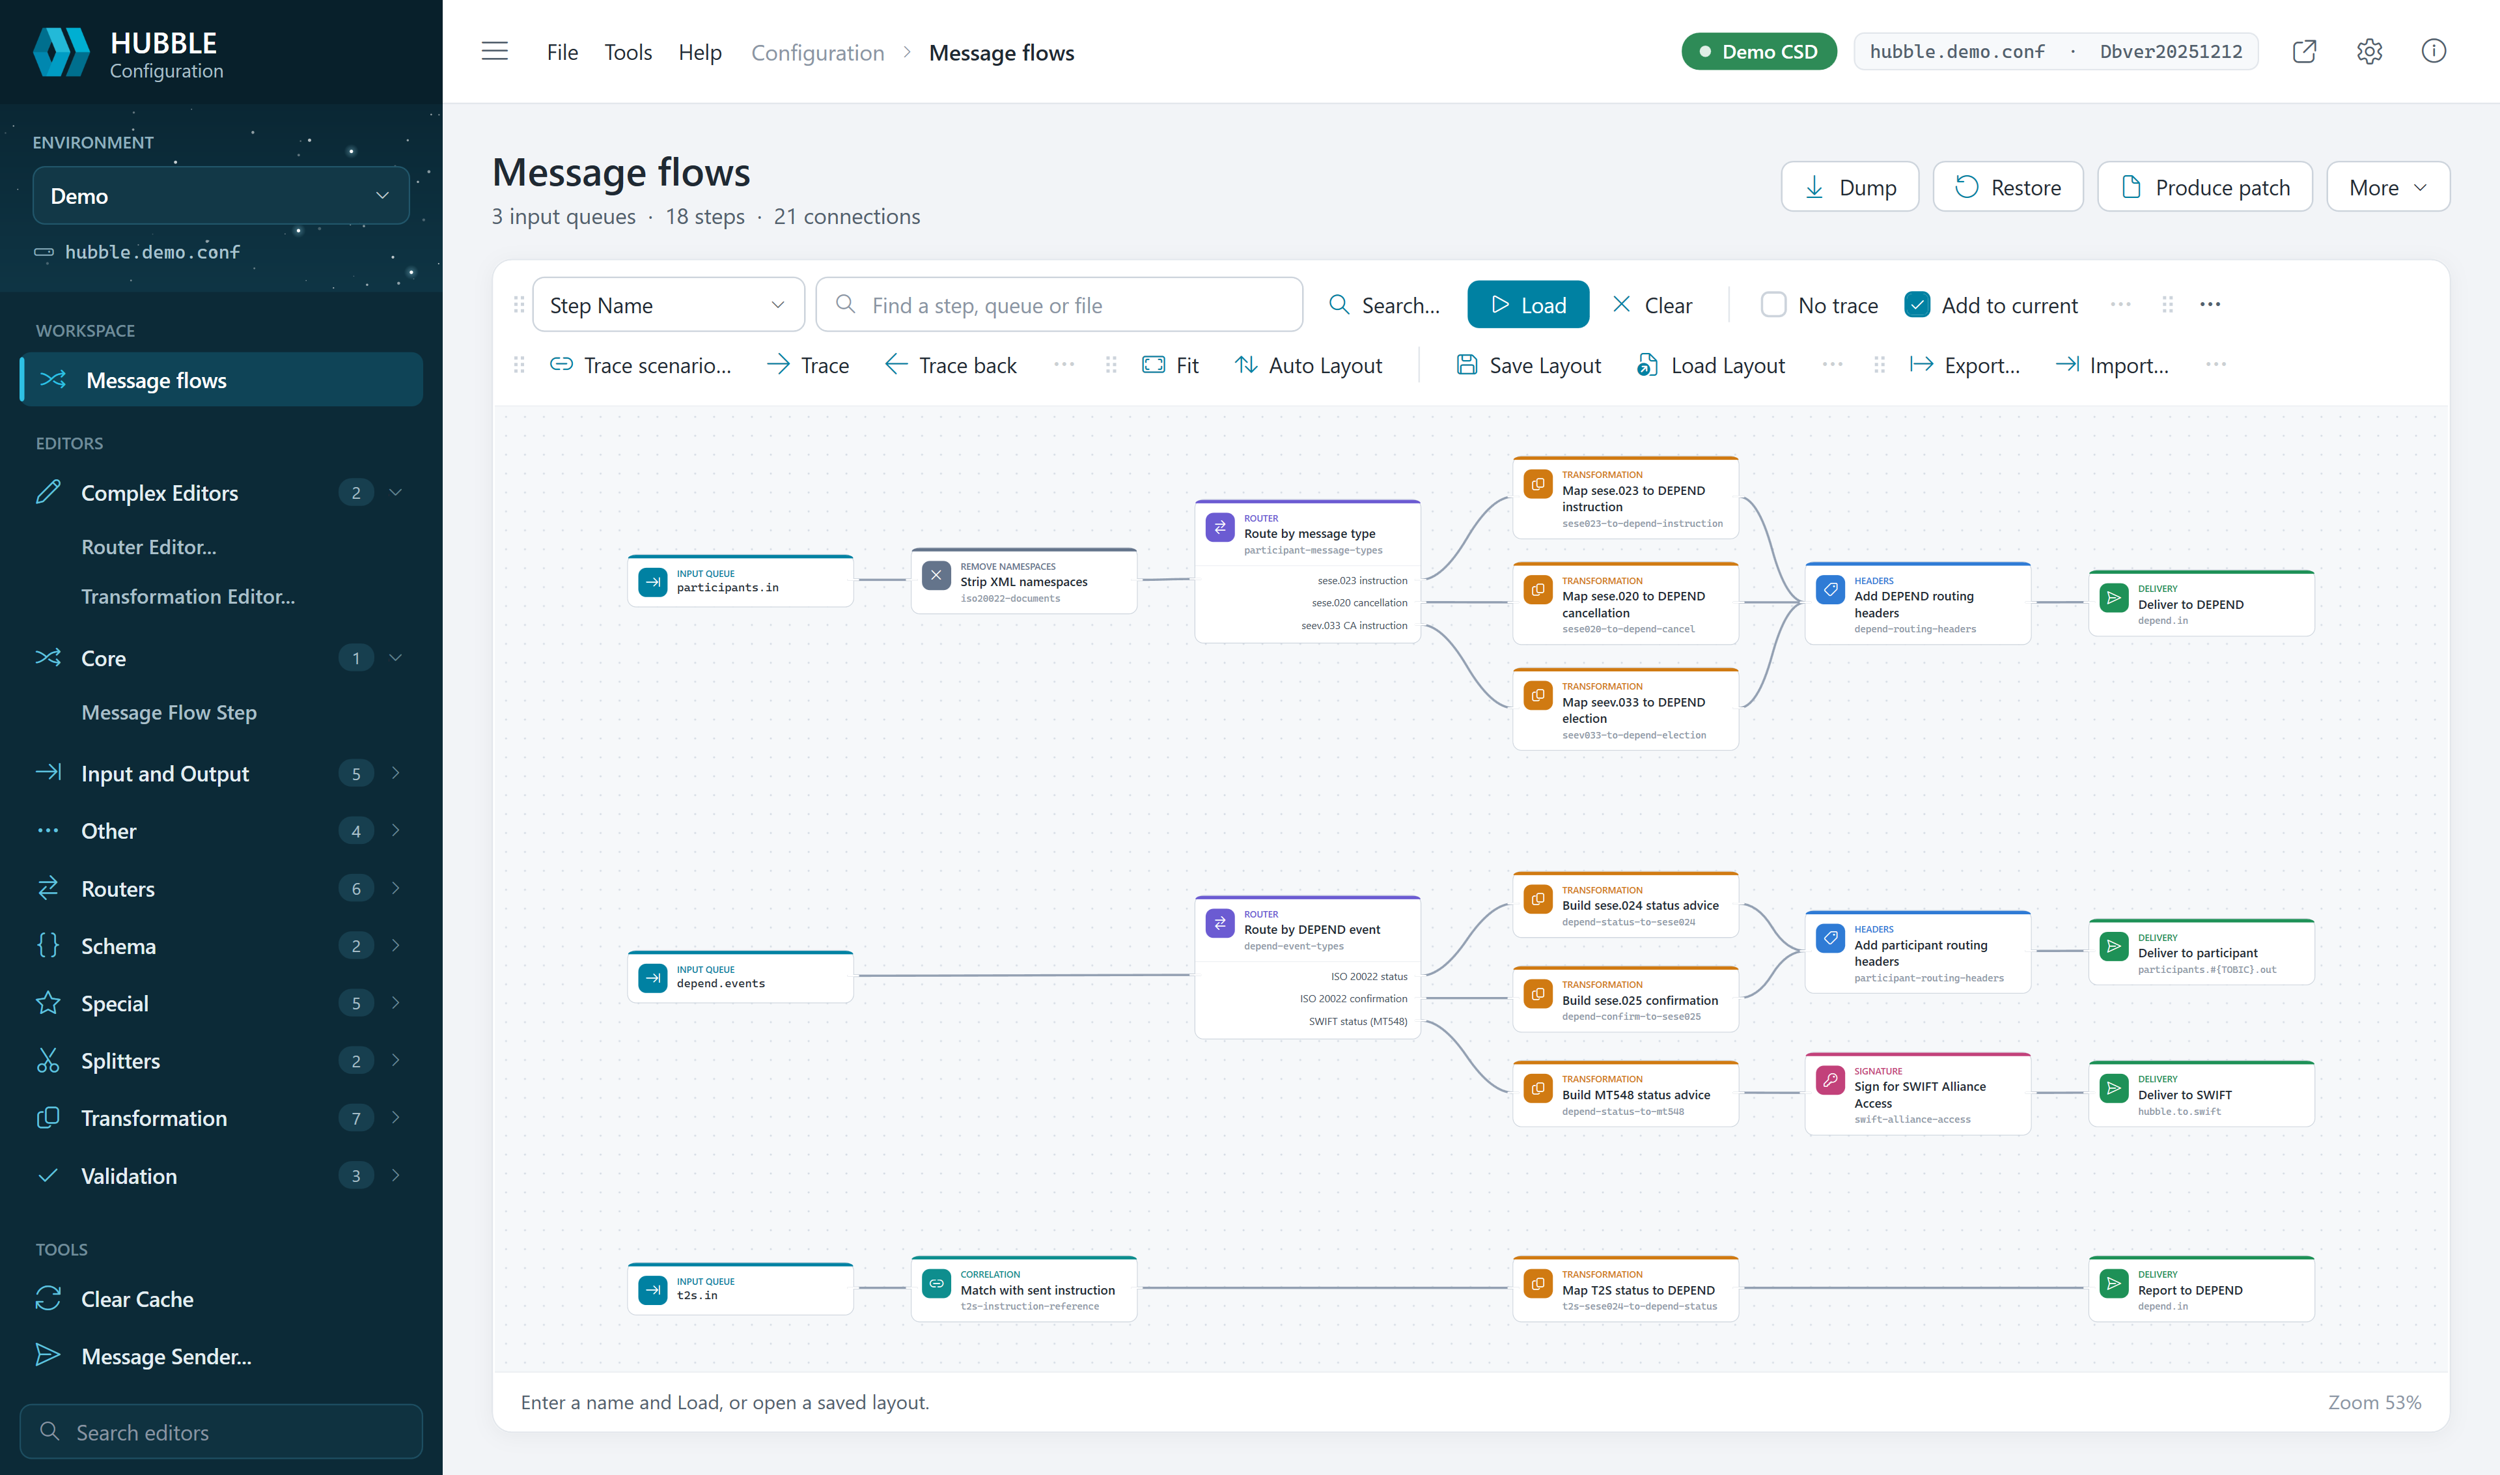Click the Trace scenario link icon

561,365
